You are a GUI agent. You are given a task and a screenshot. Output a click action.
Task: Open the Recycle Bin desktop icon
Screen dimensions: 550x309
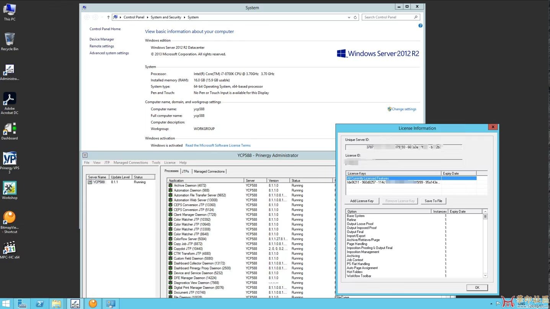(x=10, y=41)
